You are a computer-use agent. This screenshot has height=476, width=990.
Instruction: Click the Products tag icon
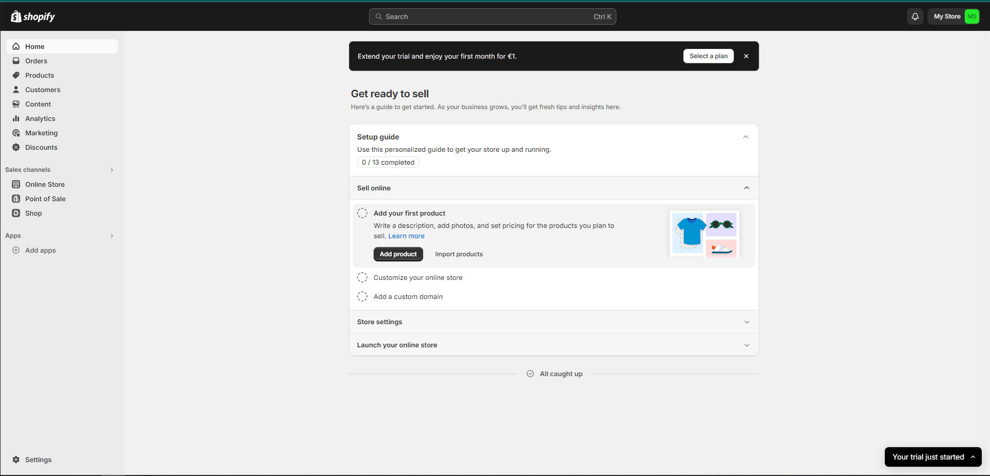[x=16, y=75]
